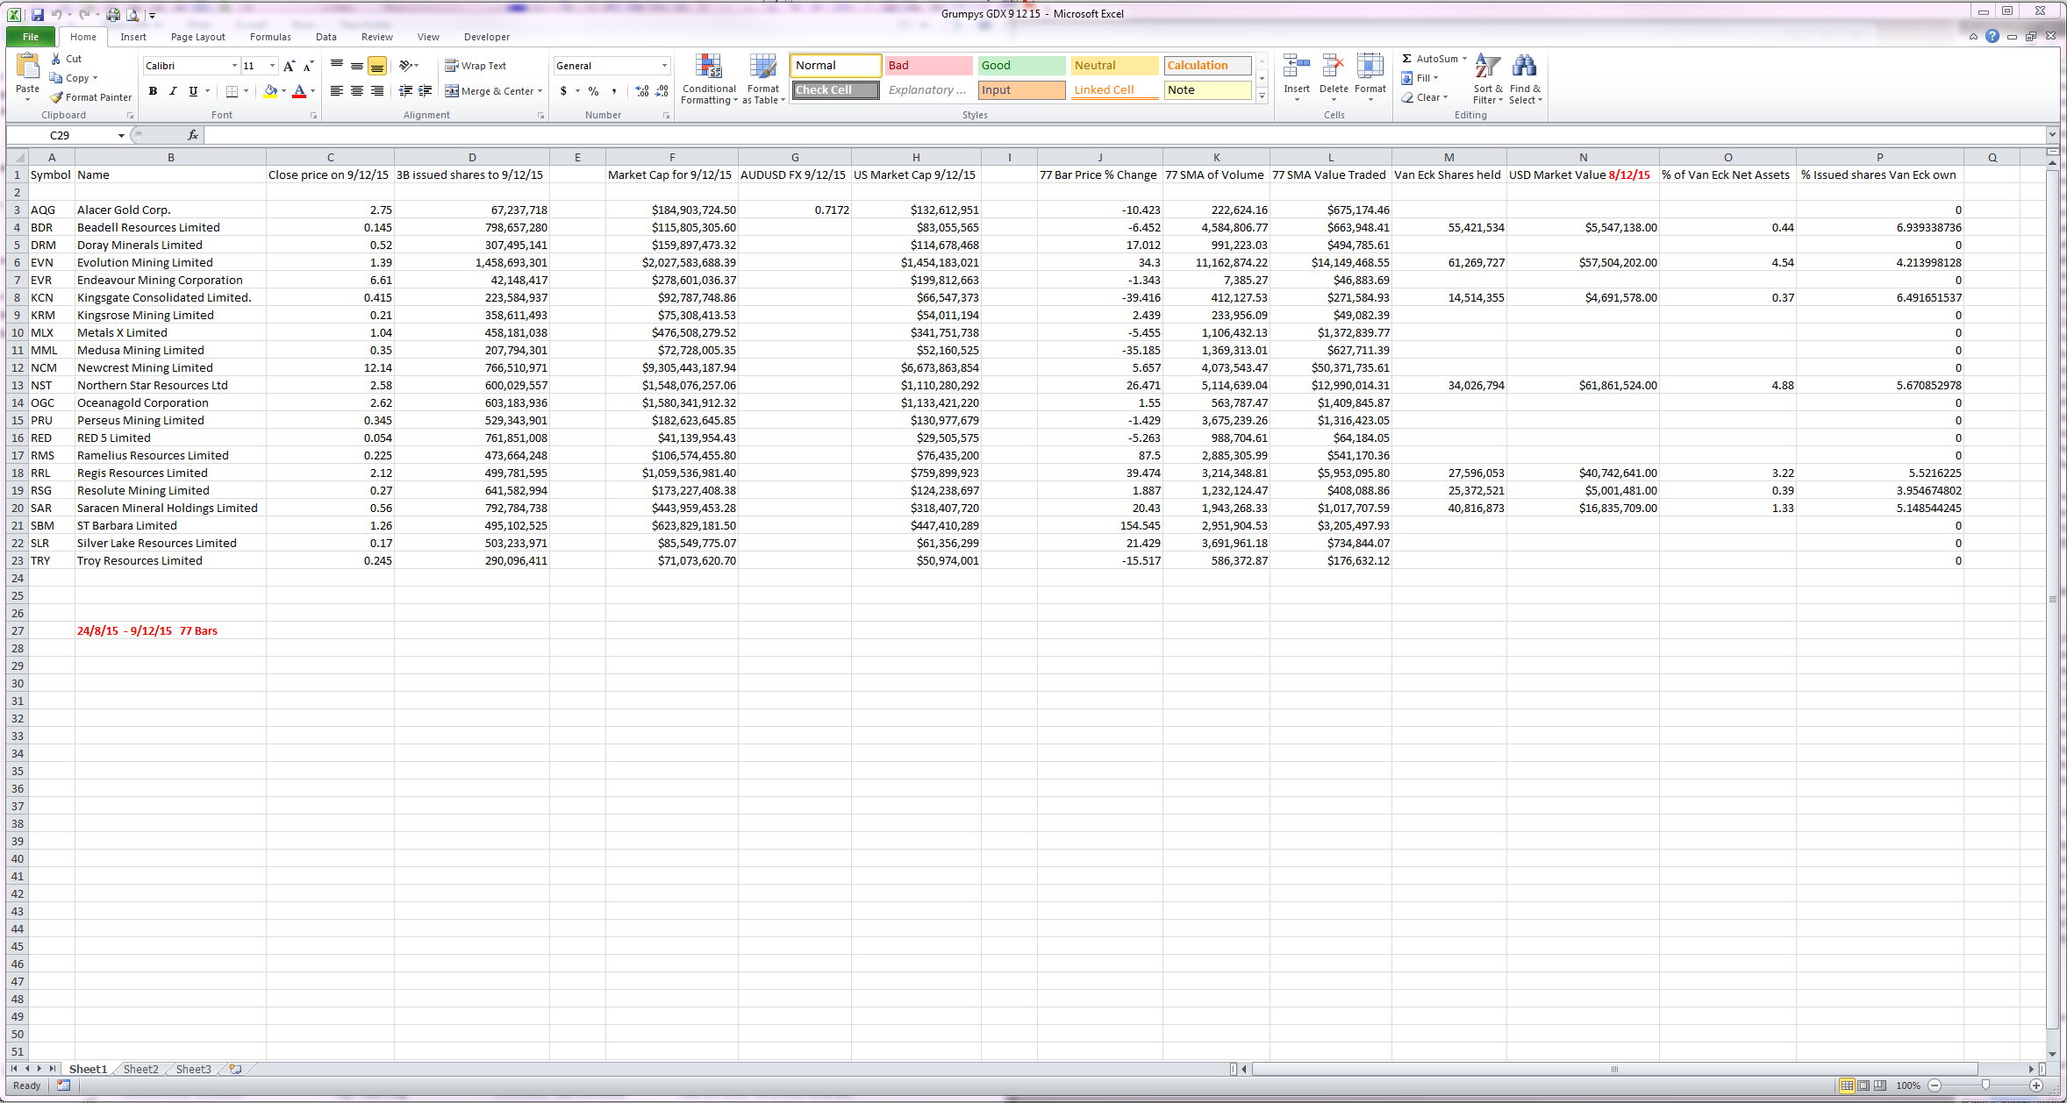Click the Insert Function fx icon
This screenshot has width=2067, height=1103.
coord(193,135)
